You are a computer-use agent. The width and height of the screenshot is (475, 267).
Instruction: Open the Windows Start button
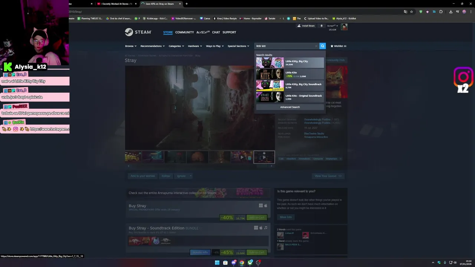pos(217,263)
